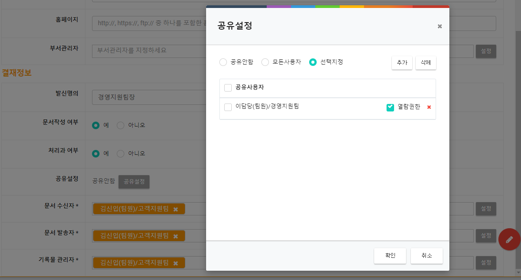
Task: Tick the checkbox beside 이담당(팀원)/경영지원팀
Action: pos(228,107)
